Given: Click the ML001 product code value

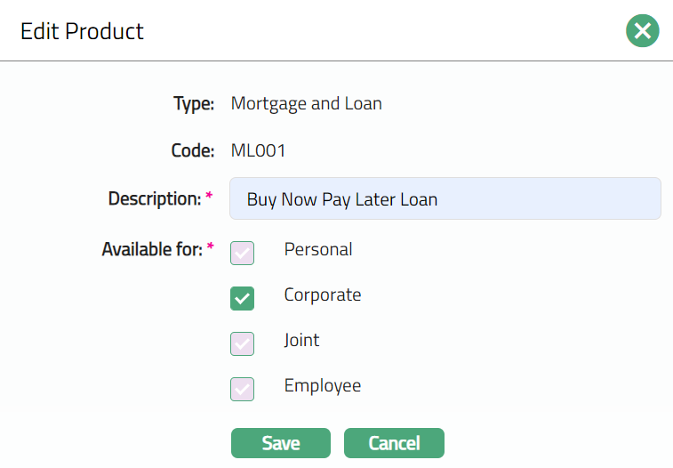Looking at the screenshot, I should coord(258,151).
